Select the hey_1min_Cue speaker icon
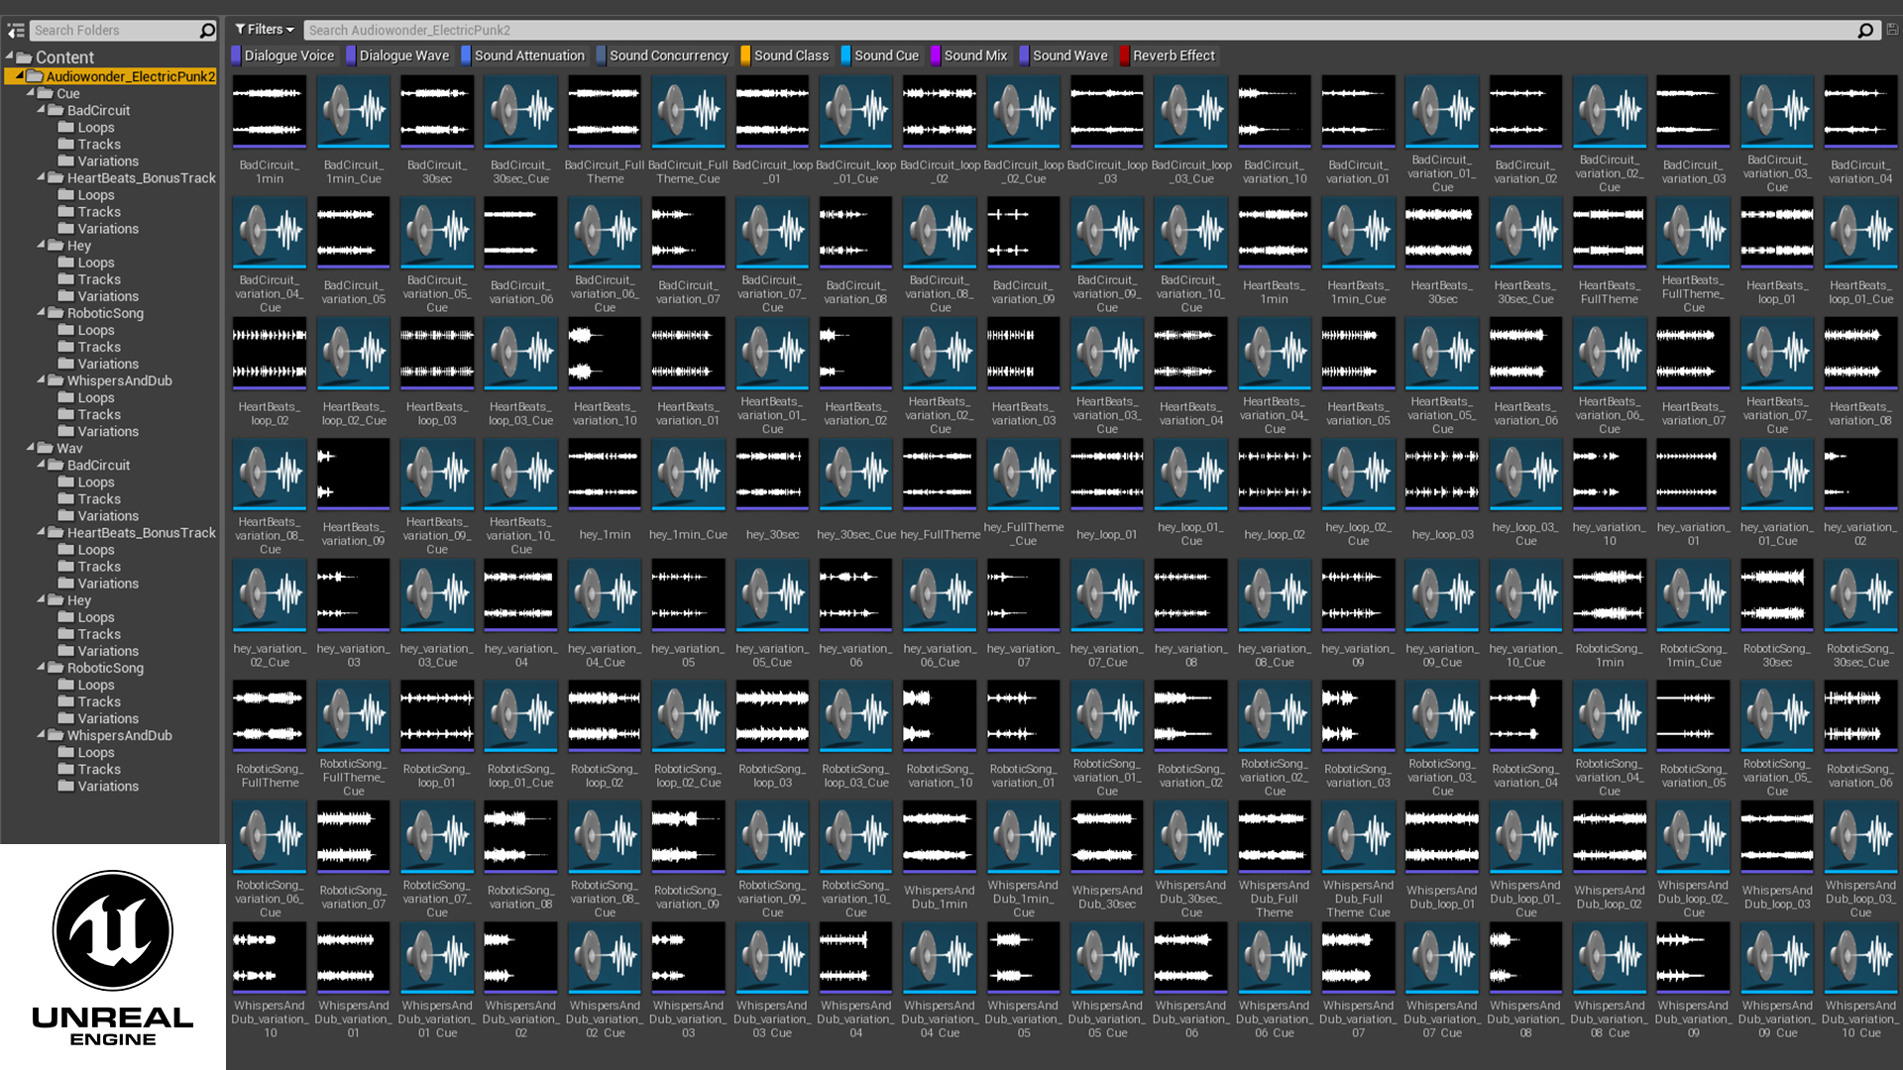This screenshot has width=1903, height=1070. coord(688,475)
